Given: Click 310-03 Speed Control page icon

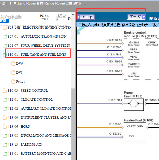Looking at the screenshot, I should (5, 91).
